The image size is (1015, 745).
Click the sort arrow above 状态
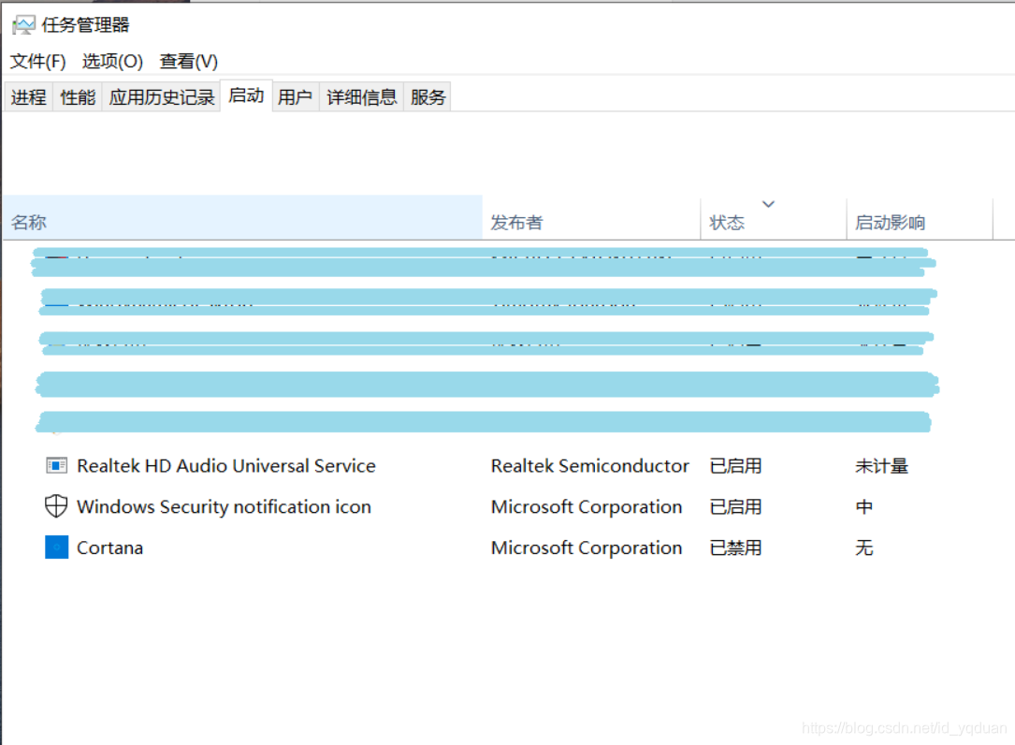tap(768, 204)
